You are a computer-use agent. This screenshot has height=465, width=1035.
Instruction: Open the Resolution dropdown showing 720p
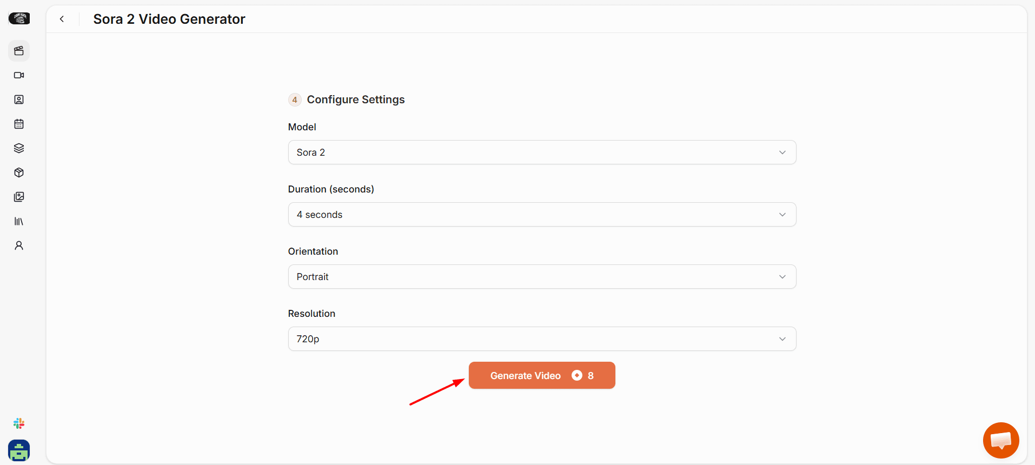542,339
